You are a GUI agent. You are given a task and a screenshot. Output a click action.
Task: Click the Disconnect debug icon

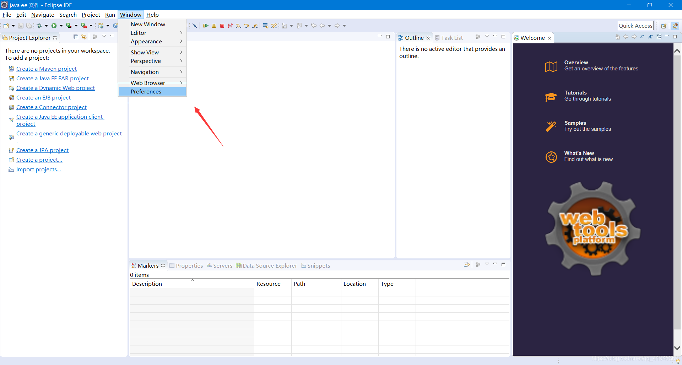[230, 26]
